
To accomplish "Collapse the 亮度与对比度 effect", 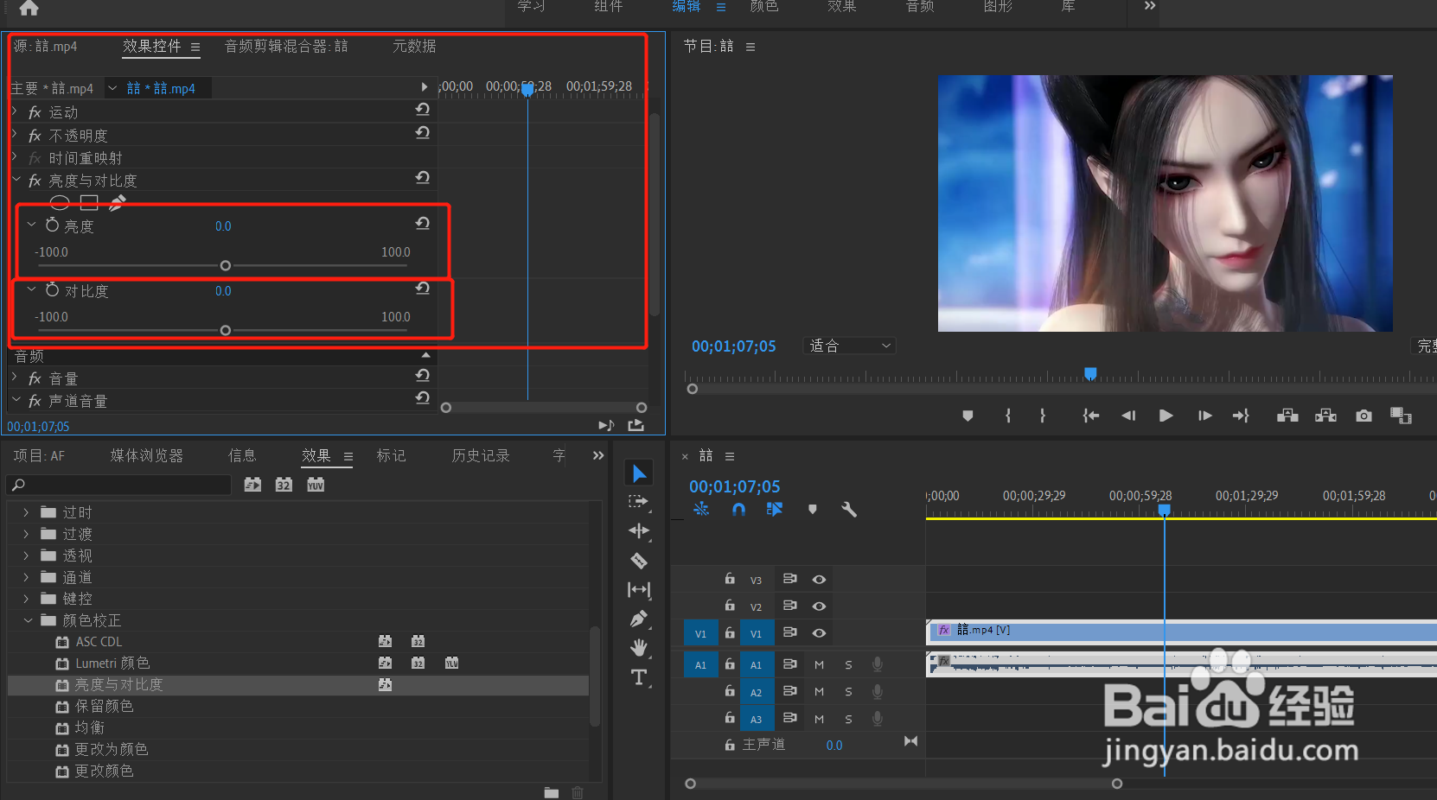I will tap(16, 180).
